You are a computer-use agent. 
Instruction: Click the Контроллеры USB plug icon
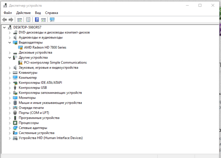15,87
